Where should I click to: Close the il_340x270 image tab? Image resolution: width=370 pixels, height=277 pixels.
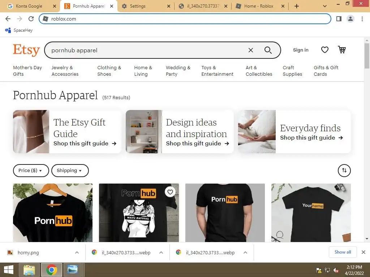click(226, 6)
